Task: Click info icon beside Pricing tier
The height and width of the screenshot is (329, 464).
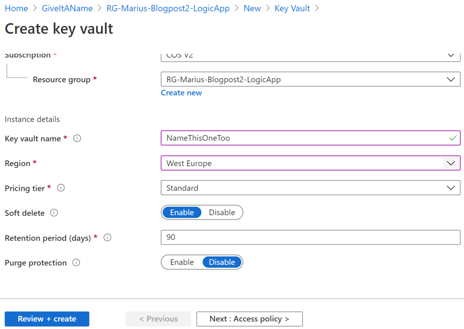Action: click(x=61, y=188)
